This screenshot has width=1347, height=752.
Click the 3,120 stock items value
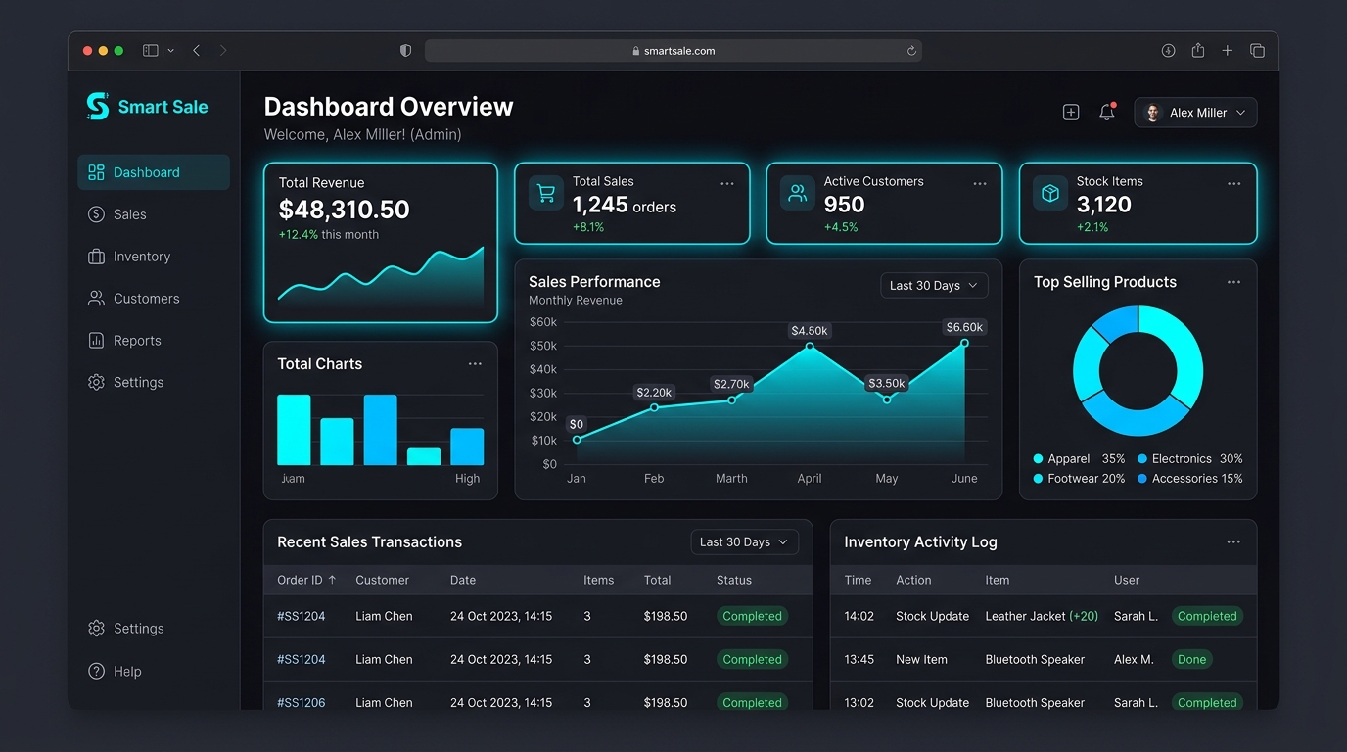point(1103,205)
